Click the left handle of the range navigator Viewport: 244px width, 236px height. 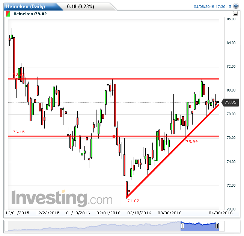[x=183, y=226]
